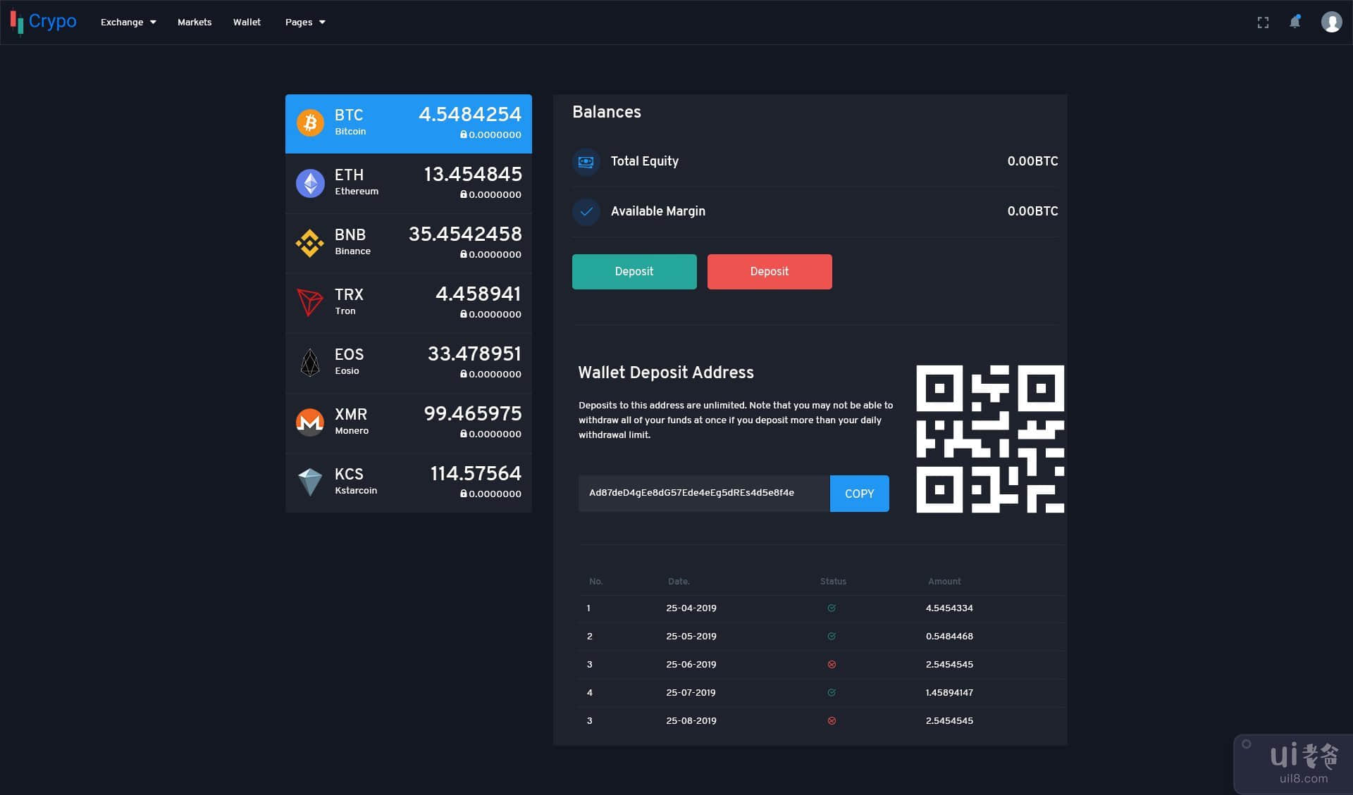Click the lock icon in KCS row
This screenshot has height=795, width=1353.
point(464,494)
